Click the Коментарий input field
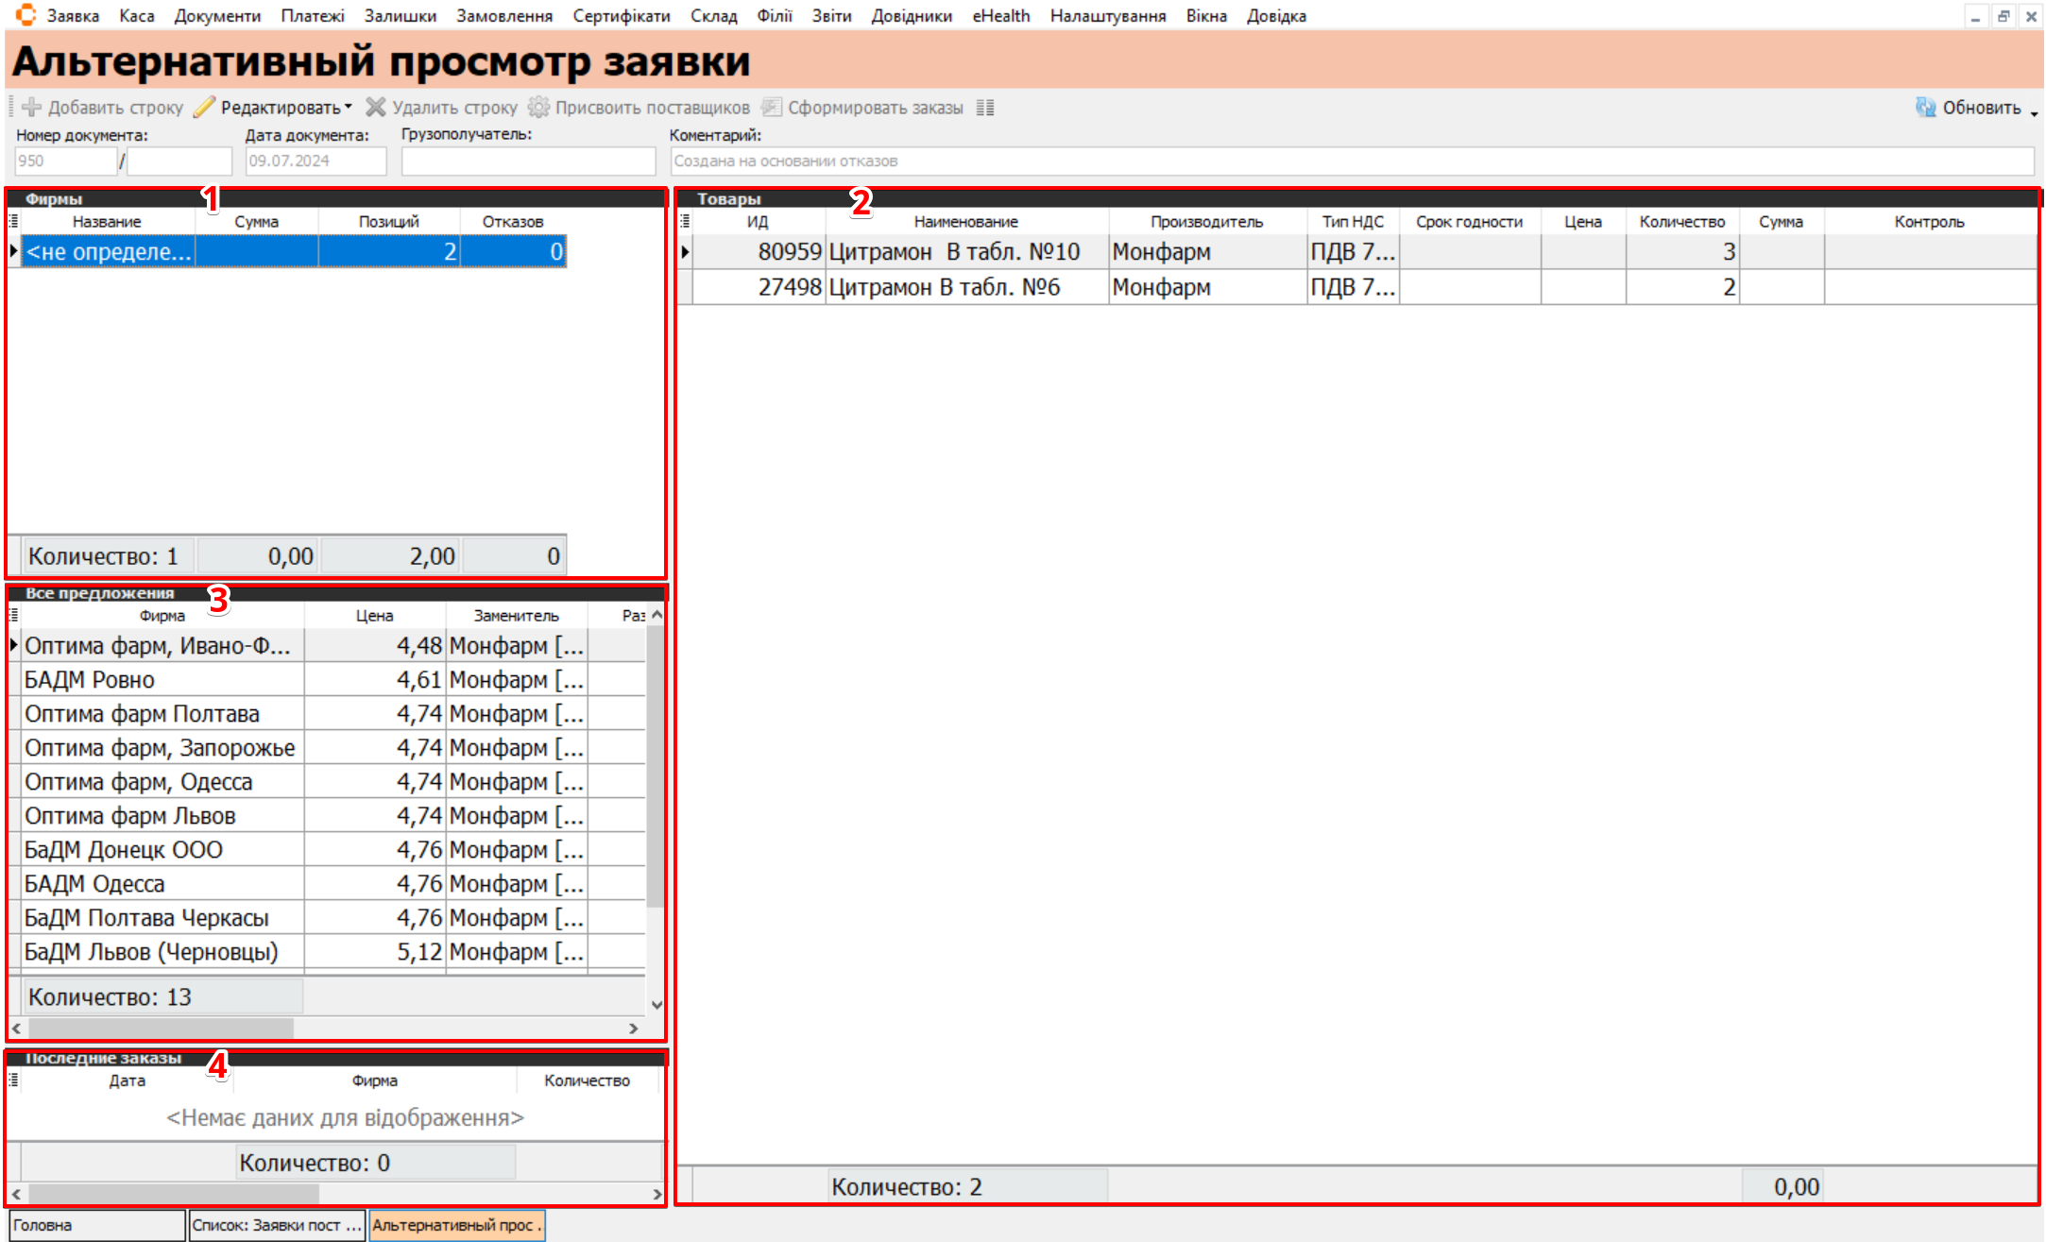 [1351, 162]
